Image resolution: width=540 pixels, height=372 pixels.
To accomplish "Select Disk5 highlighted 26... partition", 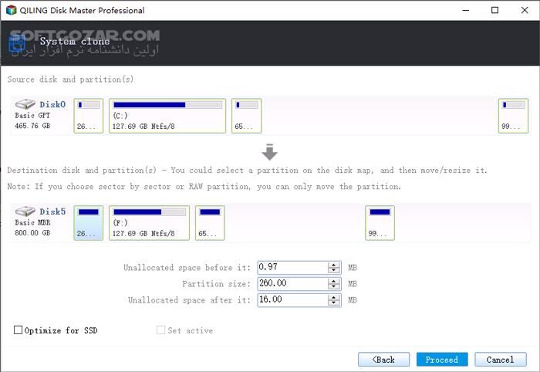I will tap(89, 223).
